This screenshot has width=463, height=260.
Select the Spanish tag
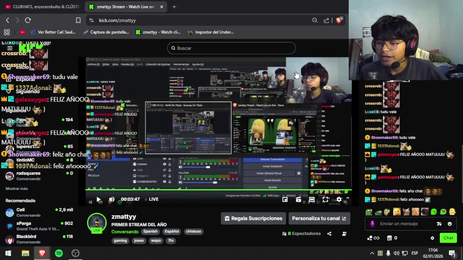(150, 231)
